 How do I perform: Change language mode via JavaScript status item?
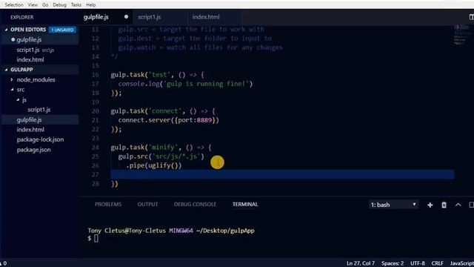462,263
